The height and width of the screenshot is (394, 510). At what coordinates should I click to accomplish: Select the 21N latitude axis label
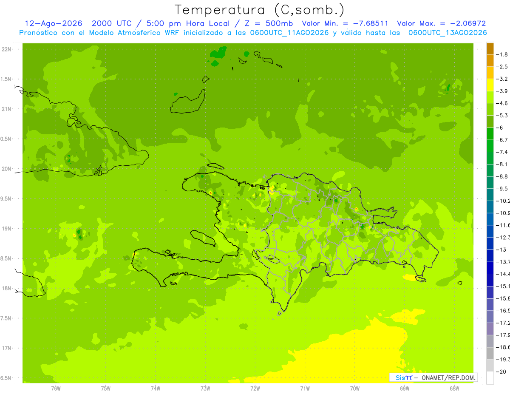pos(6,109)
